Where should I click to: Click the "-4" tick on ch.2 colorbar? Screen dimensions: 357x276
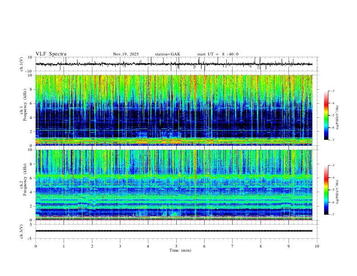coord(332,178)
